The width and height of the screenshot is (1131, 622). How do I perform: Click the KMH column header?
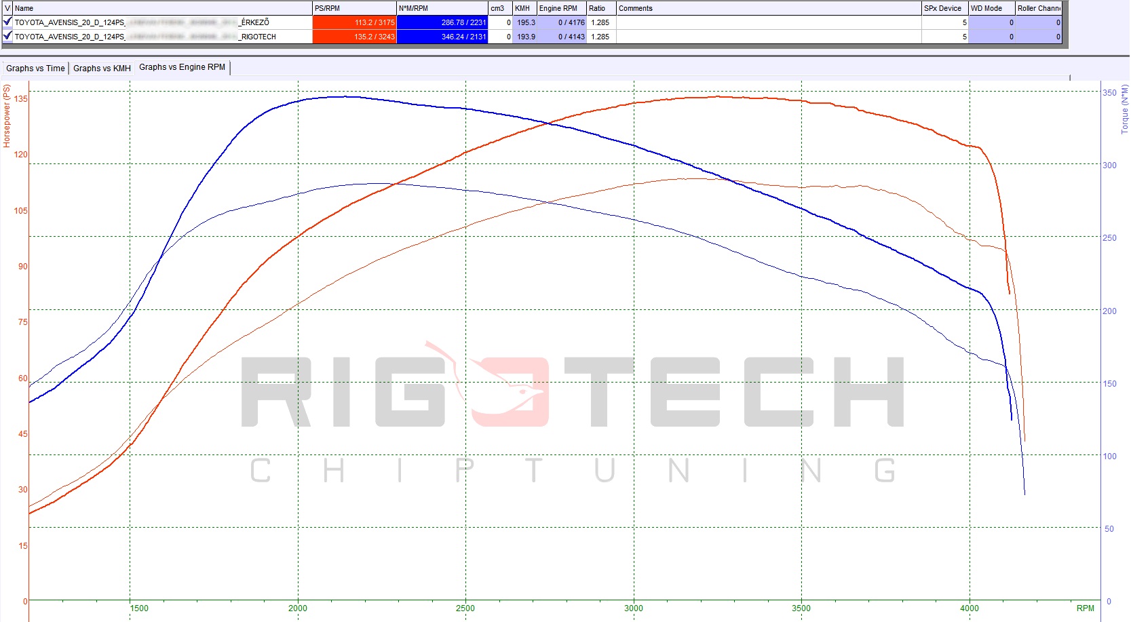click(x=524, y=8)
